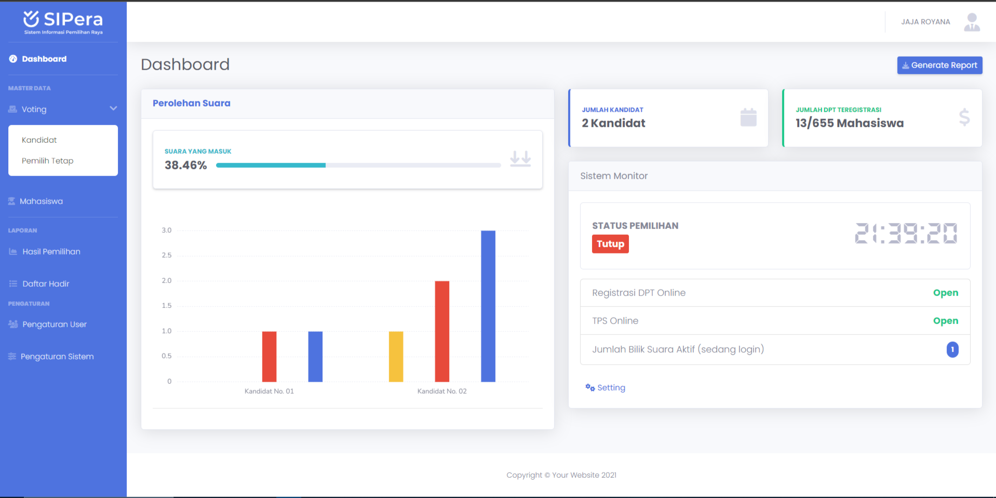Collapse the Voting menu chevron
The height and width of the screenshot is (498, 996).
click(113, 109)
